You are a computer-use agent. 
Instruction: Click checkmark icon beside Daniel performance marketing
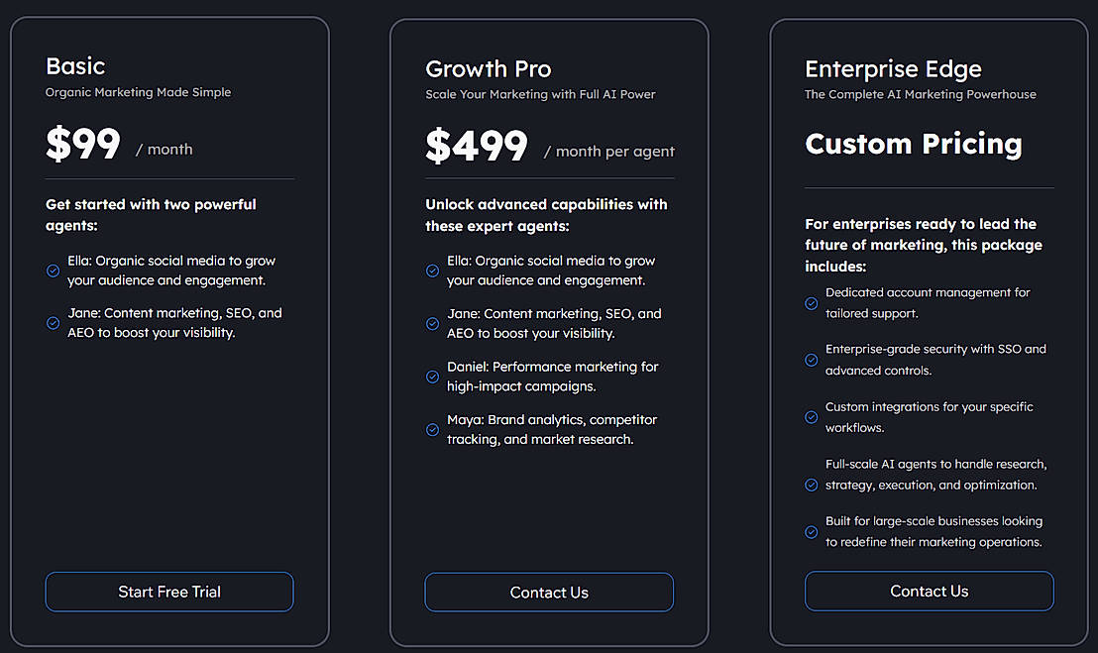(x=432, y=377)
